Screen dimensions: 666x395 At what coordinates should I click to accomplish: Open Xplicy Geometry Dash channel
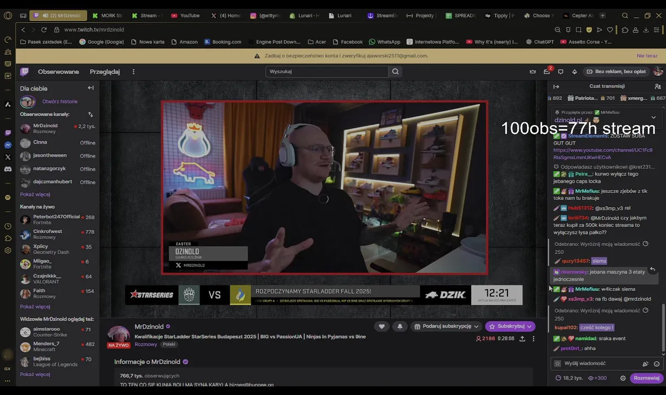coord(58,250)
